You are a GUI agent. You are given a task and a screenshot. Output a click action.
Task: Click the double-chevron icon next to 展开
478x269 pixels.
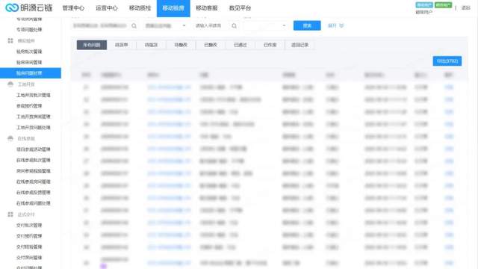click(341, 25)
